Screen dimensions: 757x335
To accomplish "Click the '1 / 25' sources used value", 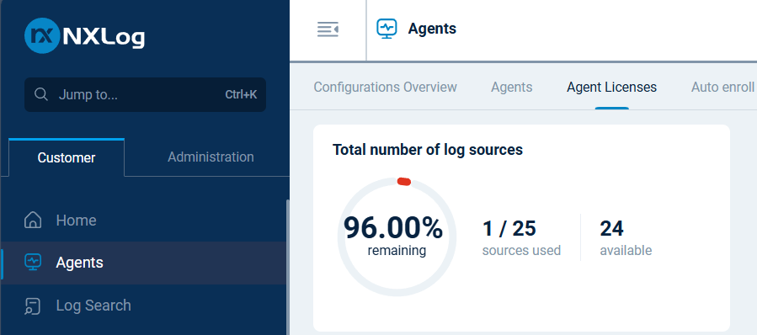I will point(509,228).
